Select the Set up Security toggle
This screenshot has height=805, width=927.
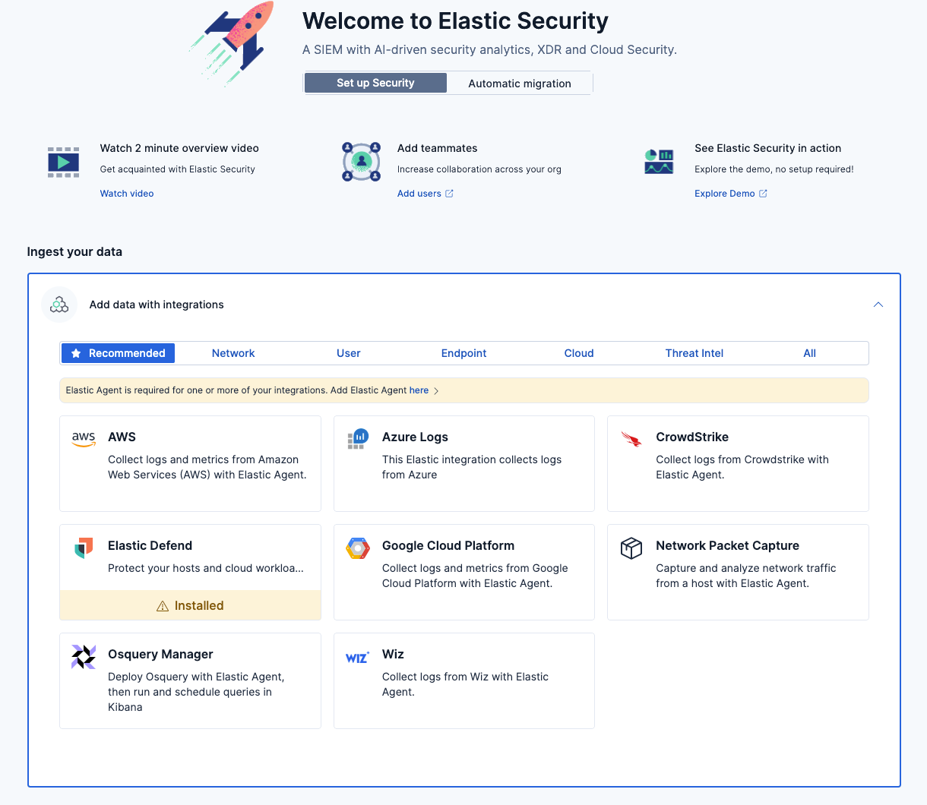tap(375, 83)
